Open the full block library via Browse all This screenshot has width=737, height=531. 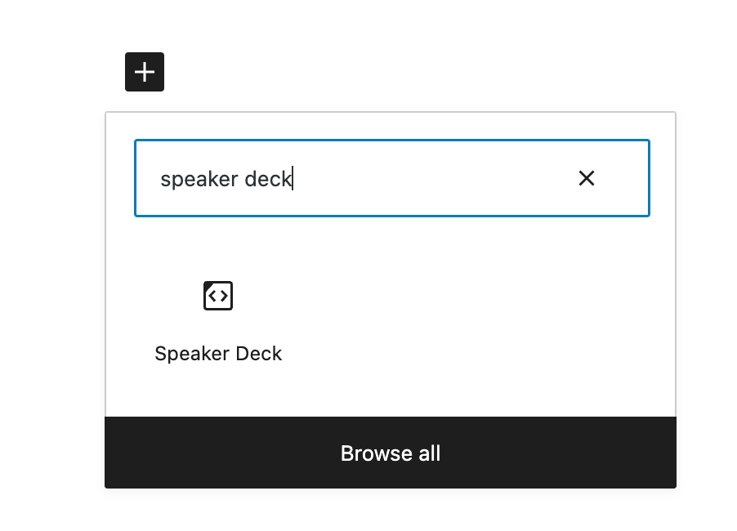click(x=391, y=453)
